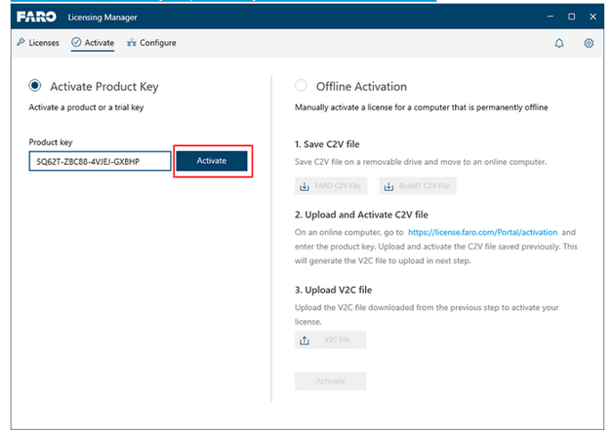The width and height of the screenshot is (614, 436).
Task: Click the blue Activate button
Action: [212, 160]
